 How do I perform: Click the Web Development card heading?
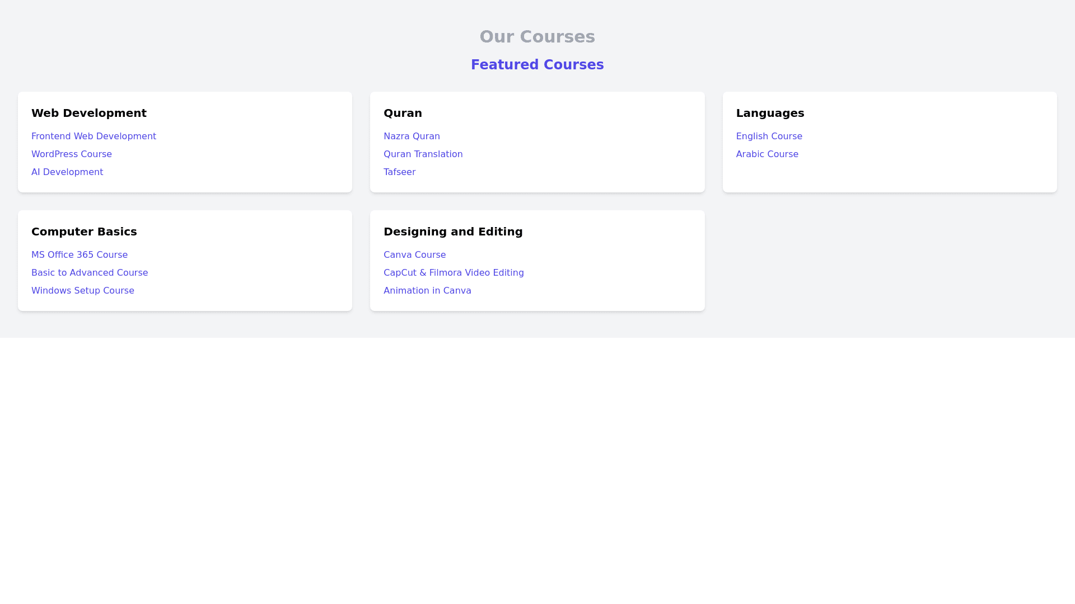[x=89, y=113]
